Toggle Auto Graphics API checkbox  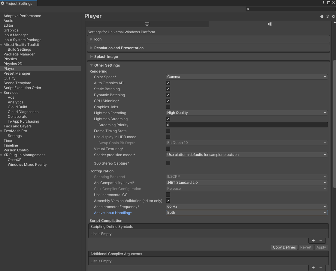[168, 83]
